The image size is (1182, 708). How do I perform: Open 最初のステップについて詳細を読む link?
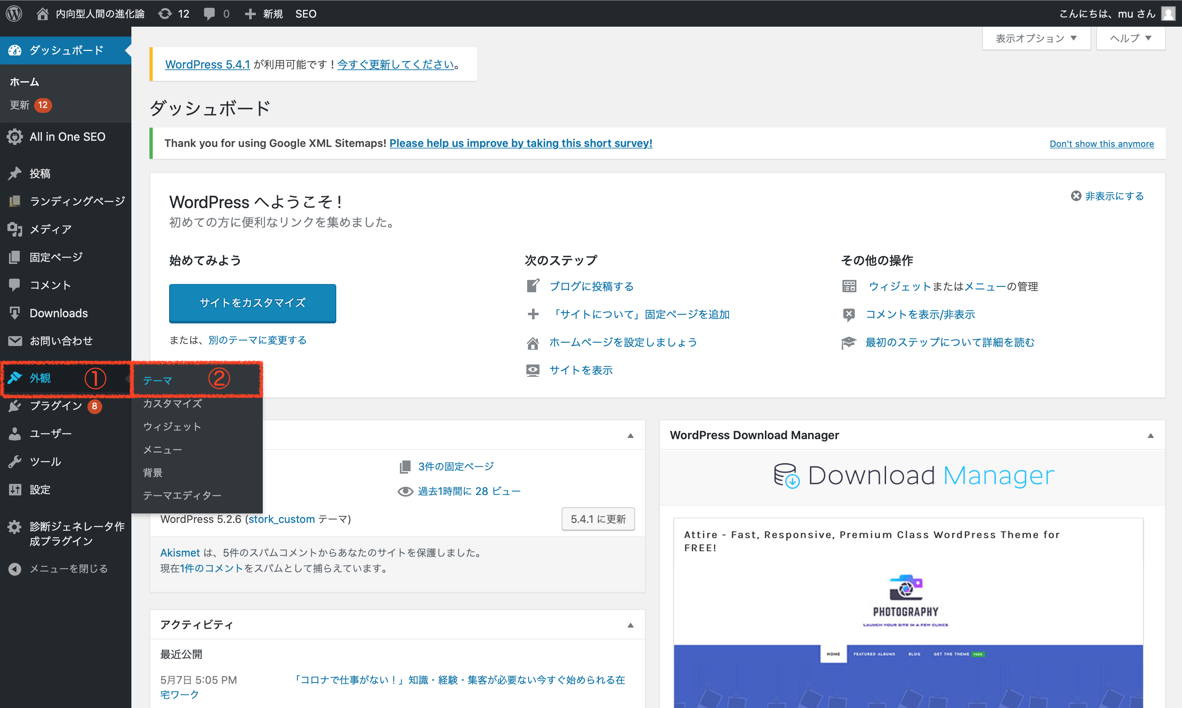point(950,343)
